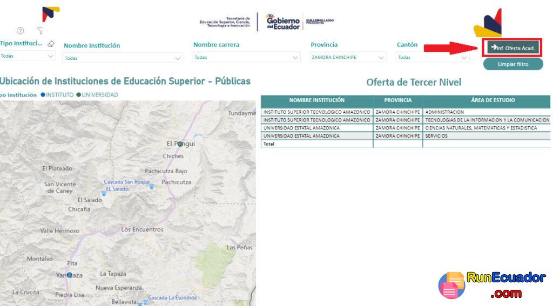Click the filter funnel icon
The height and width of the screenshot is (306, 553).
(x=40, y=31)
